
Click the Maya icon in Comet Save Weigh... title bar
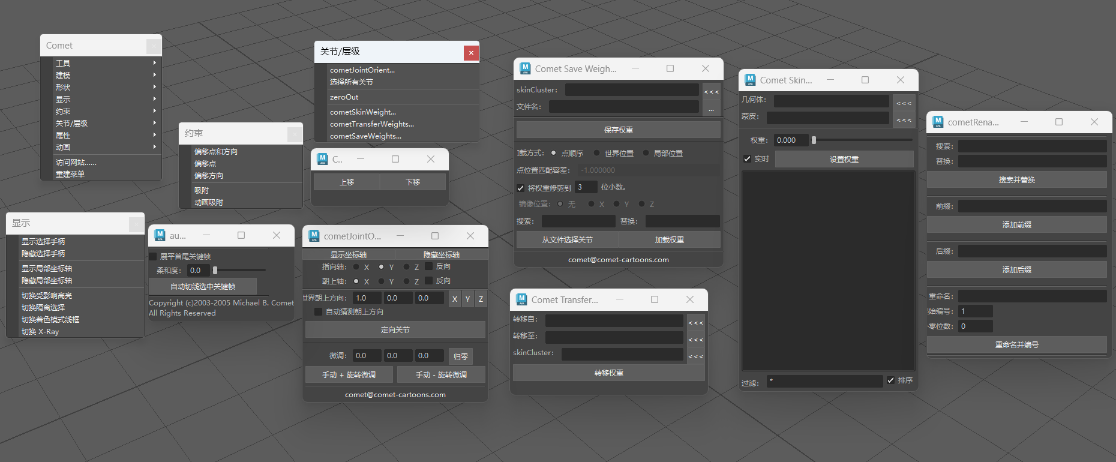(525, 68)
